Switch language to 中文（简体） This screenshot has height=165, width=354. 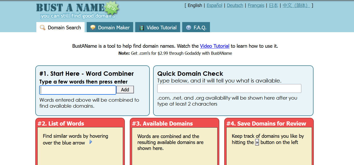click(x=296, y=5)
